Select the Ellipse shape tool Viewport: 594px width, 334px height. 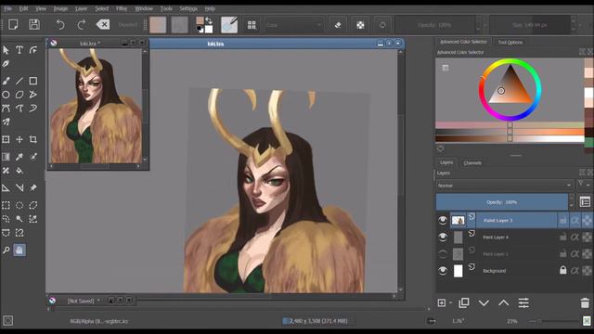click(x=6, y=95)
